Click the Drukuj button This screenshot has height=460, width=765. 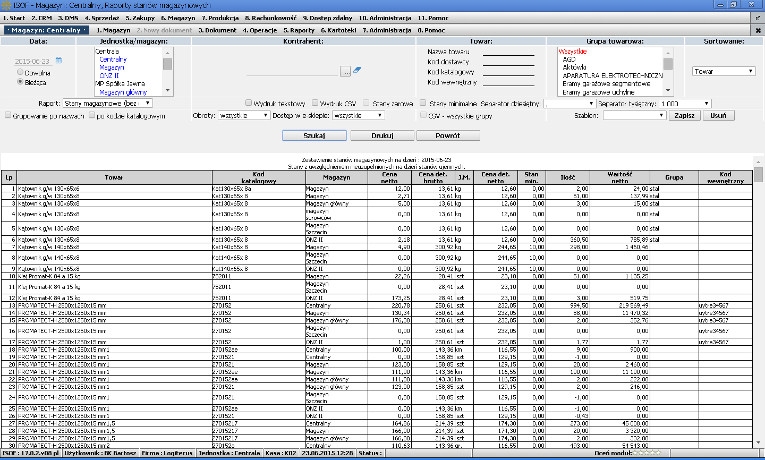382,135
